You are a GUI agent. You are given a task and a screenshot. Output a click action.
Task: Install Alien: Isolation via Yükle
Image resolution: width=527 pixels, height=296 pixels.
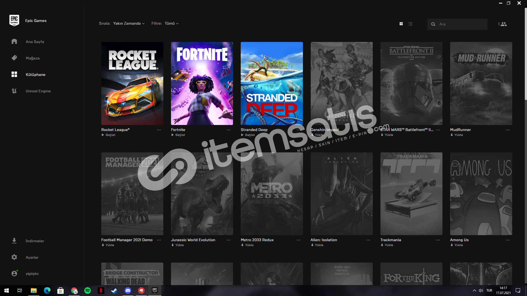tap(317, 245)
